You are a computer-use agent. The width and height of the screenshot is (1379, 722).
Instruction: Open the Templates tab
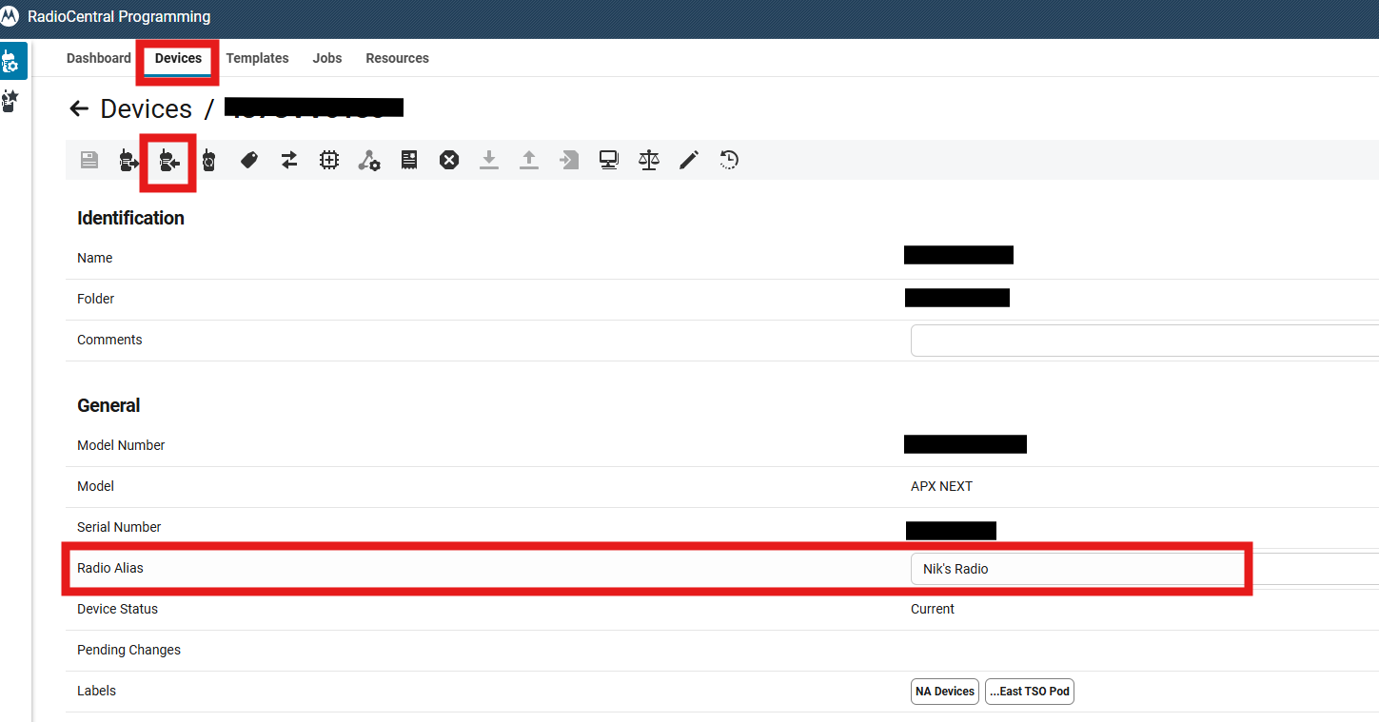click(x=257, y=58)
